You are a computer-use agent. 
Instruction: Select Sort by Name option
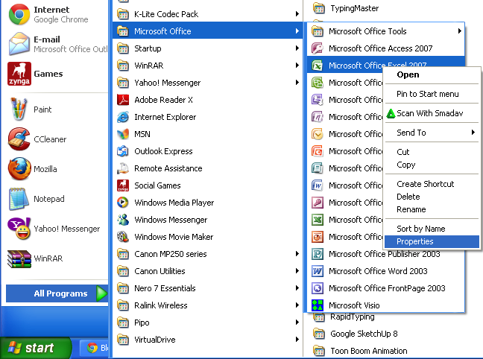point(432,229)
